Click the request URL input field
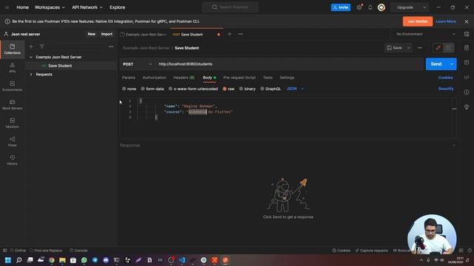The width and height of the screenshot is (474, 266). pyautogui.click(x=290, y=64)
